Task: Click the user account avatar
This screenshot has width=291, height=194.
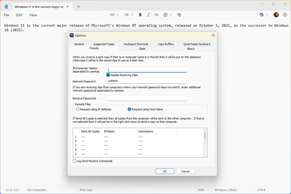Action: [x=276, y=15]
